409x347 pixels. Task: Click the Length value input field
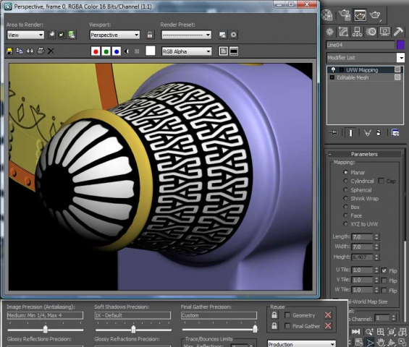pyautogui.click(x=363, y=237)
